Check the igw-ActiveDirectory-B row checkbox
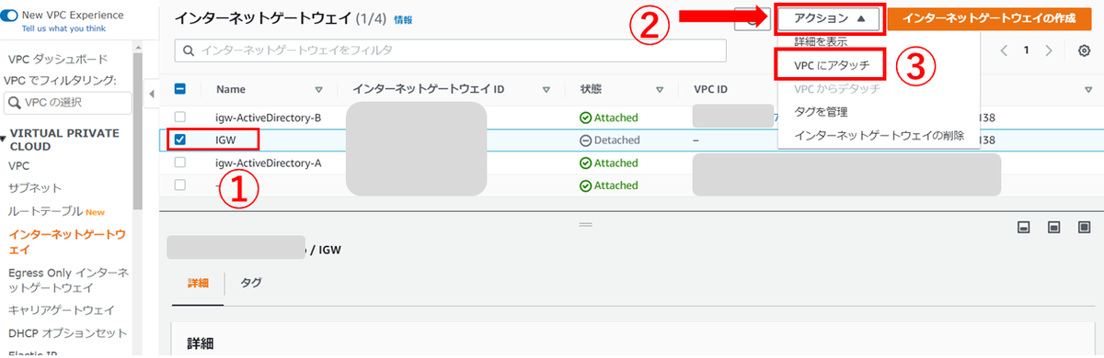Screen dimensions: 1104x358 180,117
